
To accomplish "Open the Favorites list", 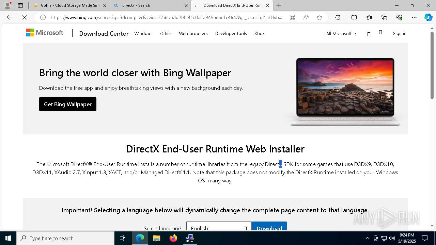I will point(369,17).
